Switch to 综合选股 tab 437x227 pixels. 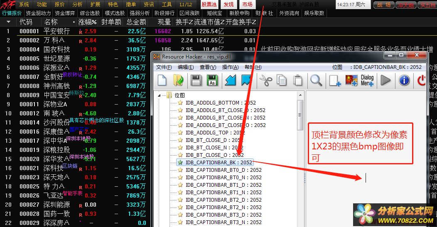[x=90, y=13]
